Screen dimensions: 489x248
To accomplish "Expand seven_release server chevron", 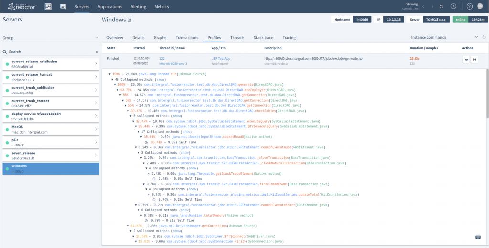I will click(x=96, y=155).
